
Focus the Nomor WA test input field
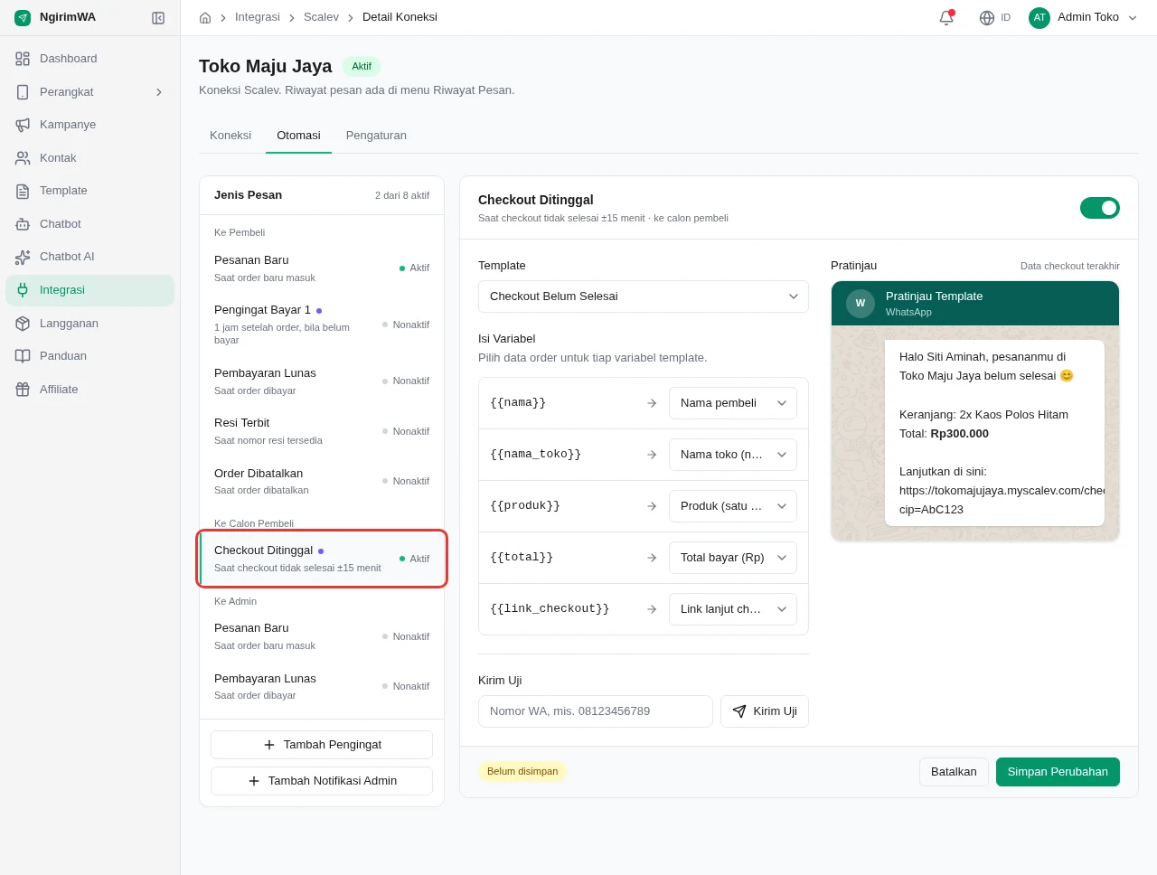[x=596, y=711]
